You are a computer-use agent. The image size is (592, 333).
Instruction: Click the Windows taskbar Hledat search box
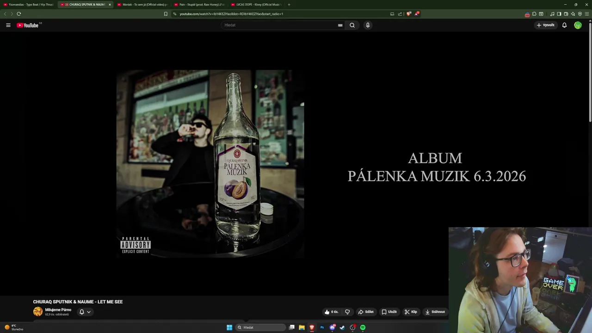[x=260, y=327]
